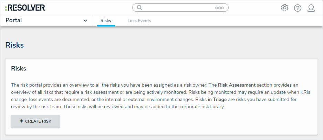Click the large Risks page heading

point(14,45)
